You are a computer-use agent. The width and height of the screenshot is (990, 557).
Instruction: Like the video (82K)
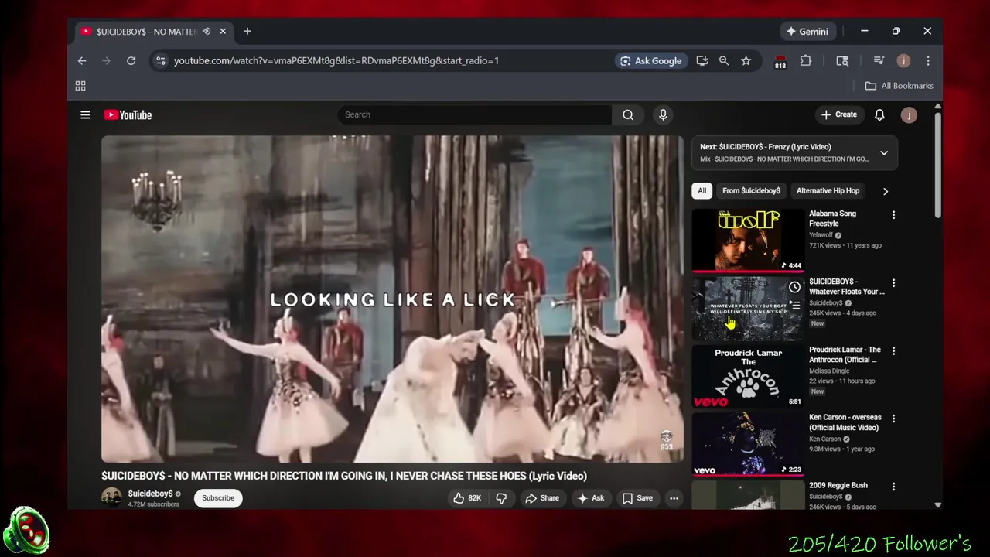[467, 498]
